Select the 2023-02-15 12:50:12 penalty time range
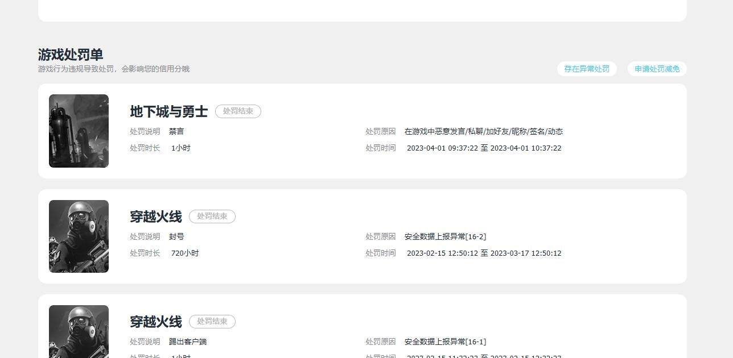The height and width of the screenshot is (358, 733). pos(484,253)
